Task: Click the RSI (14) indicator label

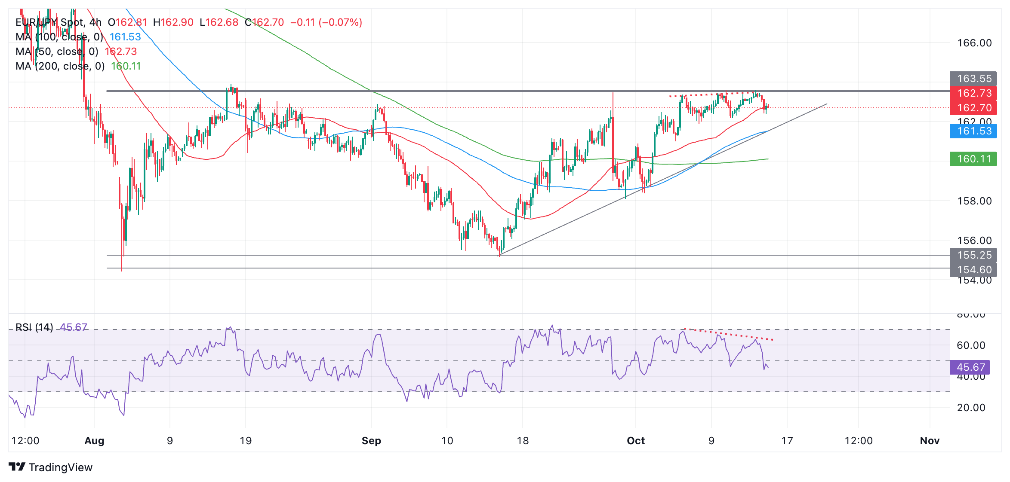Action: click(34, 327)
